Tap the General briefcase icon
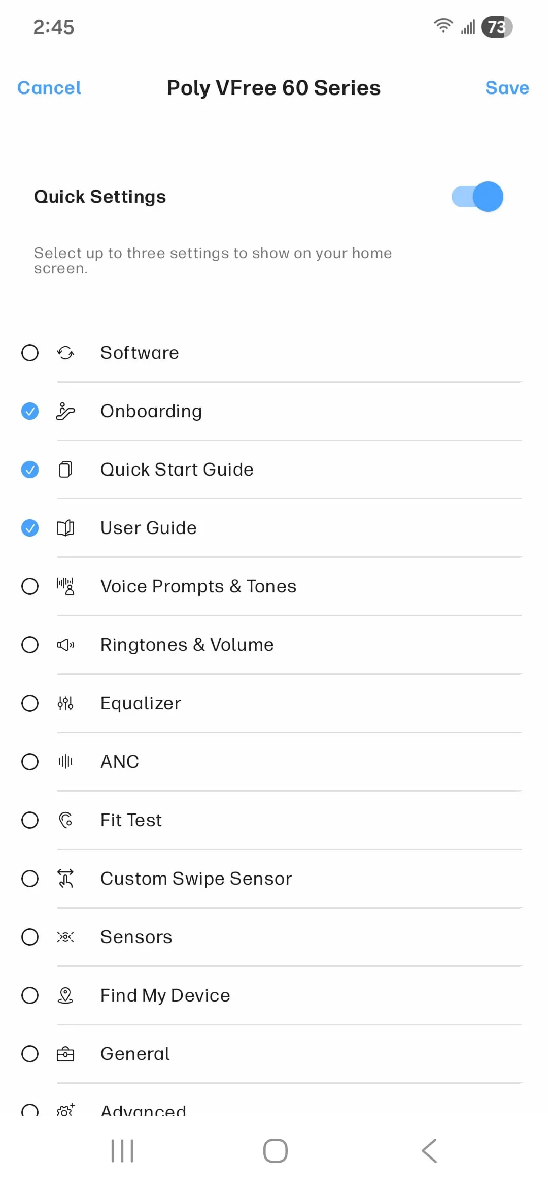 point(65,1054)
